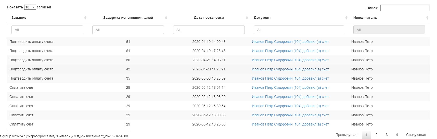Focus the Документ column filter field
Viewport: 437px width, 139px height.
(299, 30)
